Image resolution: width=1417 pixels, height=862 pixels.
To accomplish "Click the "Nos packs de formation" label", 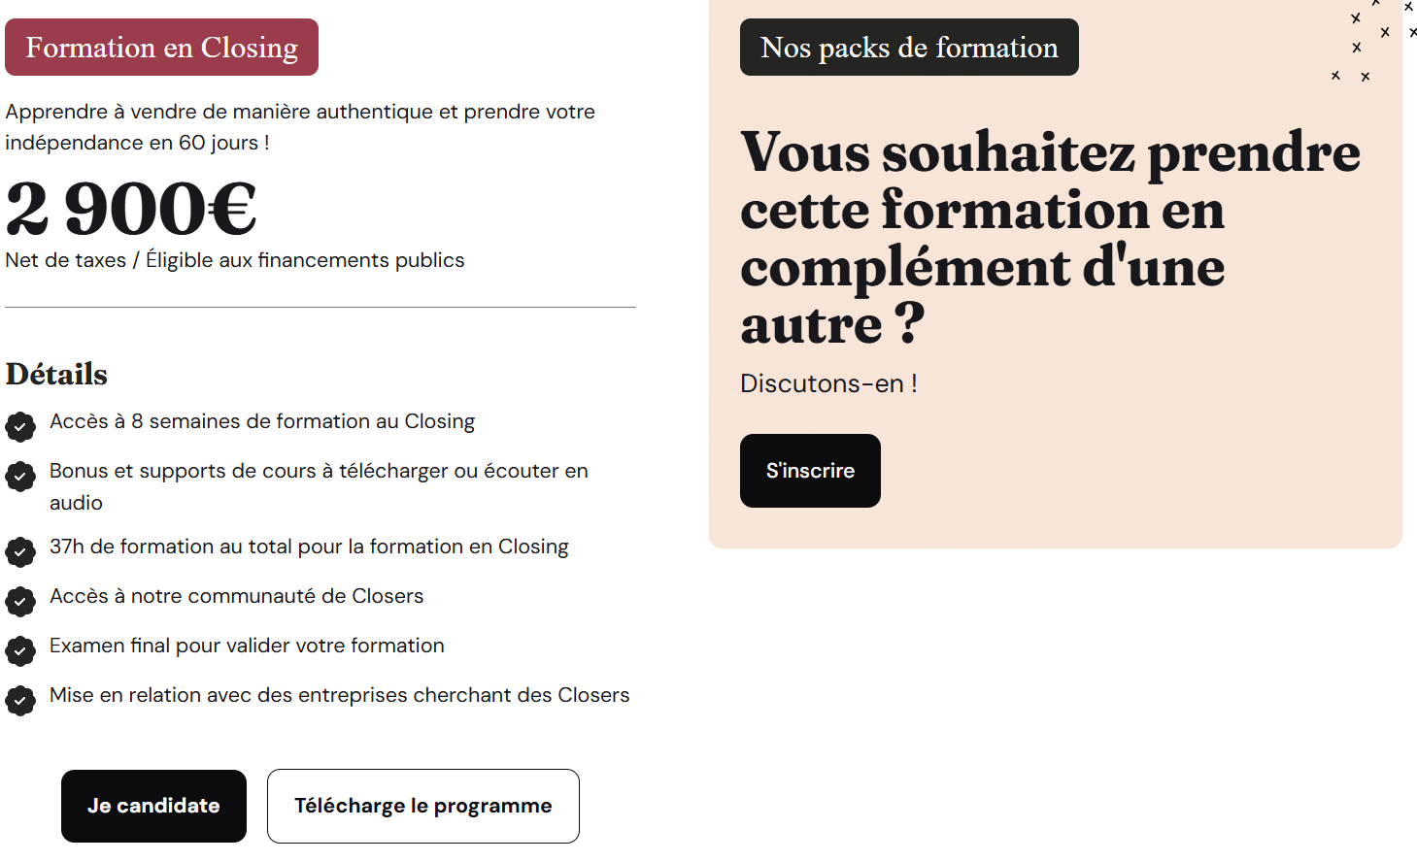I will point(909,47).
